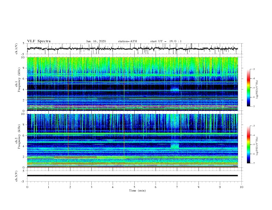Click the ch.2 emission burst near 7 minutes at 4 kHz
The width and height of the screenshot is (272, 210).
[x=175, y=145]
